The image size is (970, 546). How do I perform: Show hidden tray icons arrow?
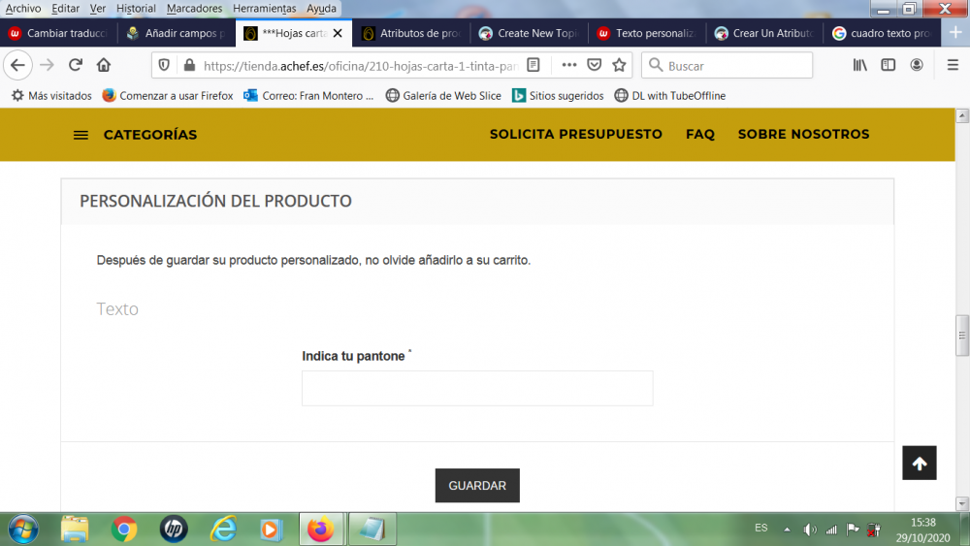point(787,530)
